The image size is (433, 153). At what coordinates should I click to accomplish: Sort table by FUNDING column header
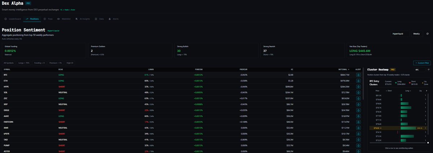pyautogui.click(x=198, y=69)
